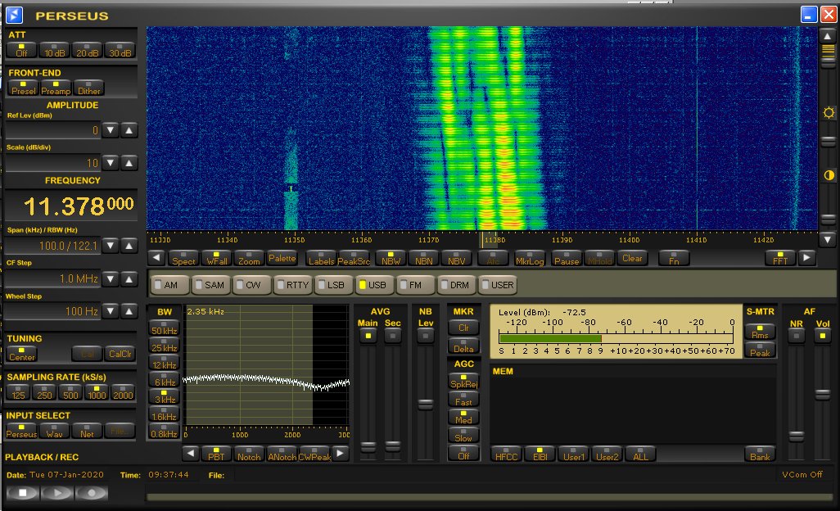
Task: Toggle NR noise reduction indicator
Action: tap(796, 336)
